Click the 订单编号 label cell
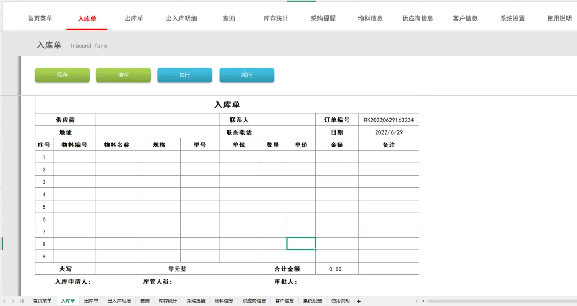 [337, 120]
